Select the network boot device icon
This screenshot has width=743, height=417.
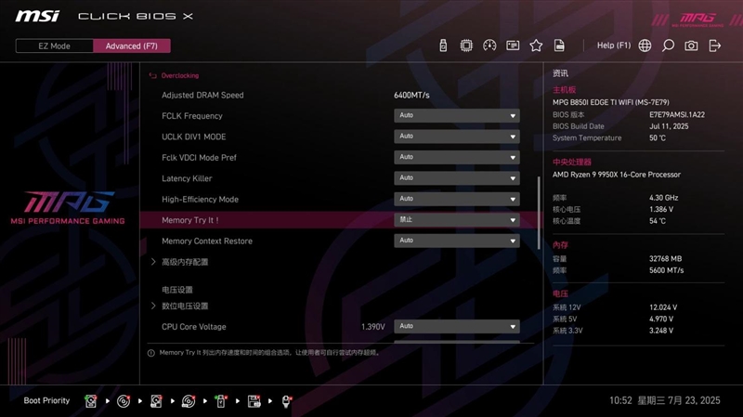click(x=287, y=401)
